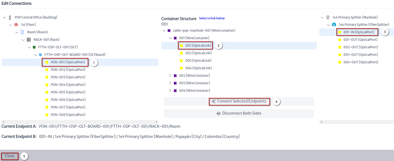Viewport: 394px width, 161px height.
Task: Collapse 1x4 Primary Splitter [FiberSplitter] node
Action: click(x=328, y=25)
